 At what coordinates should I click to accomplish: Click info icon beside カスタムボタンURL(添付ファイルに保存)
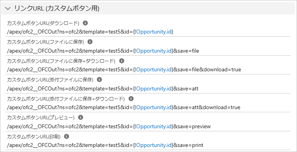(99, 80)
